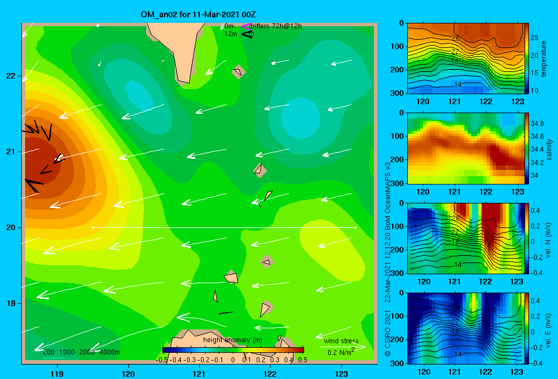Click the white section line along 20°N
Screen dimensions: 558x379
coord(224,227)
